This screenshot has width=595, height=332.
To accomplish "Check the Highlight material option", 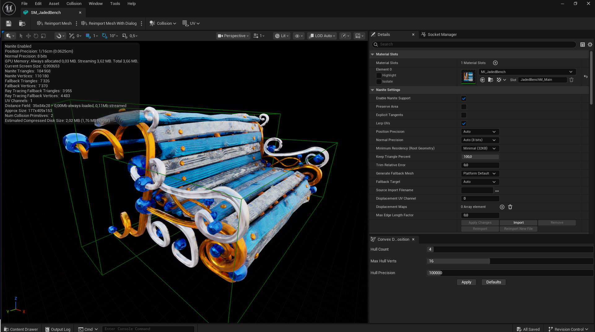I will click(379, 75).
